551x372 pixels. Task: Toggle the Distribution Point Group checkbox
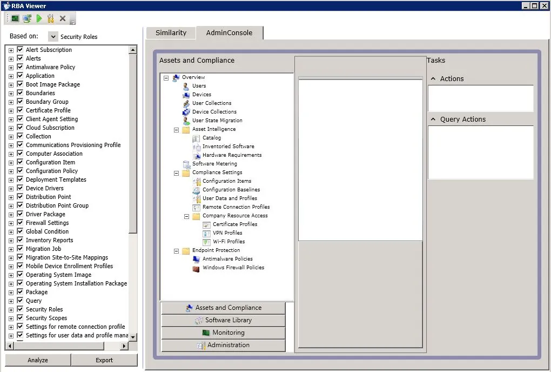pos(20,205)
